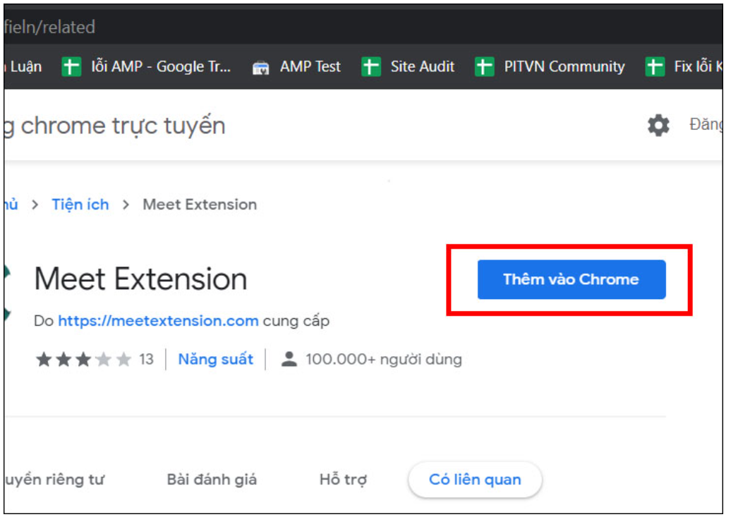The width and height of the screenshot is (731, 517).
Task: Select the "Có liên quan" tab
Action: coord(475,479)
